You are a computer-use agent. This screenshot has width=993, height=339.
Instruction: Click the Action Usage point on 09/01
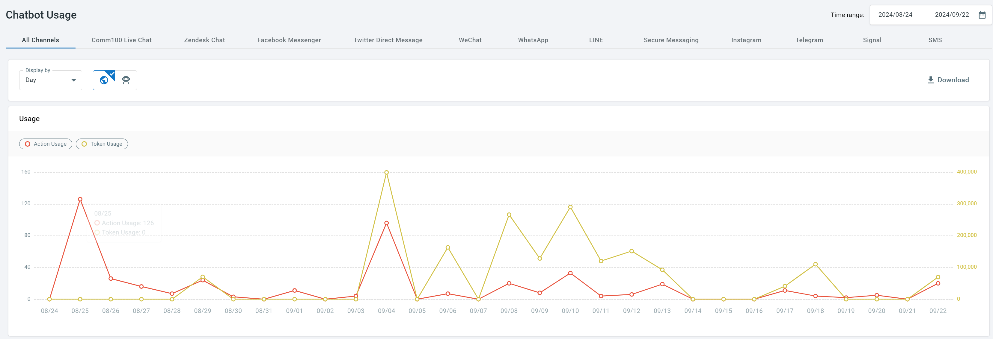[295, 291]
